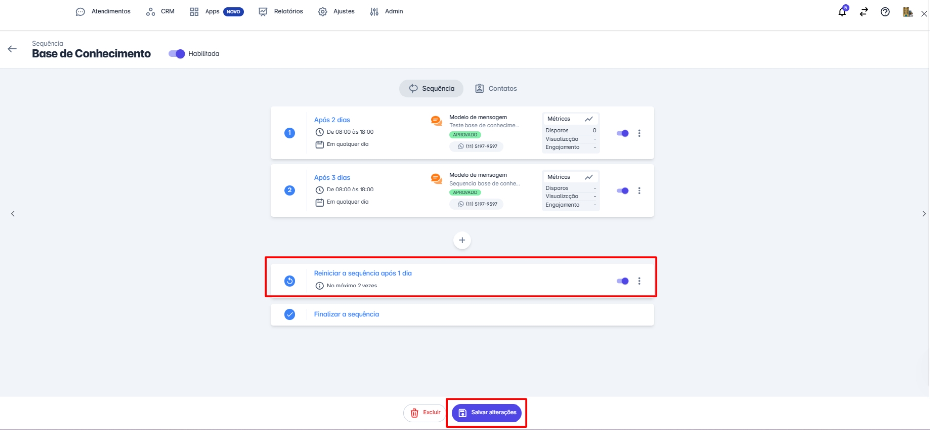Click the notifications bell icon
Viewport: 930px width, 430px height.
tap(842, 12)
